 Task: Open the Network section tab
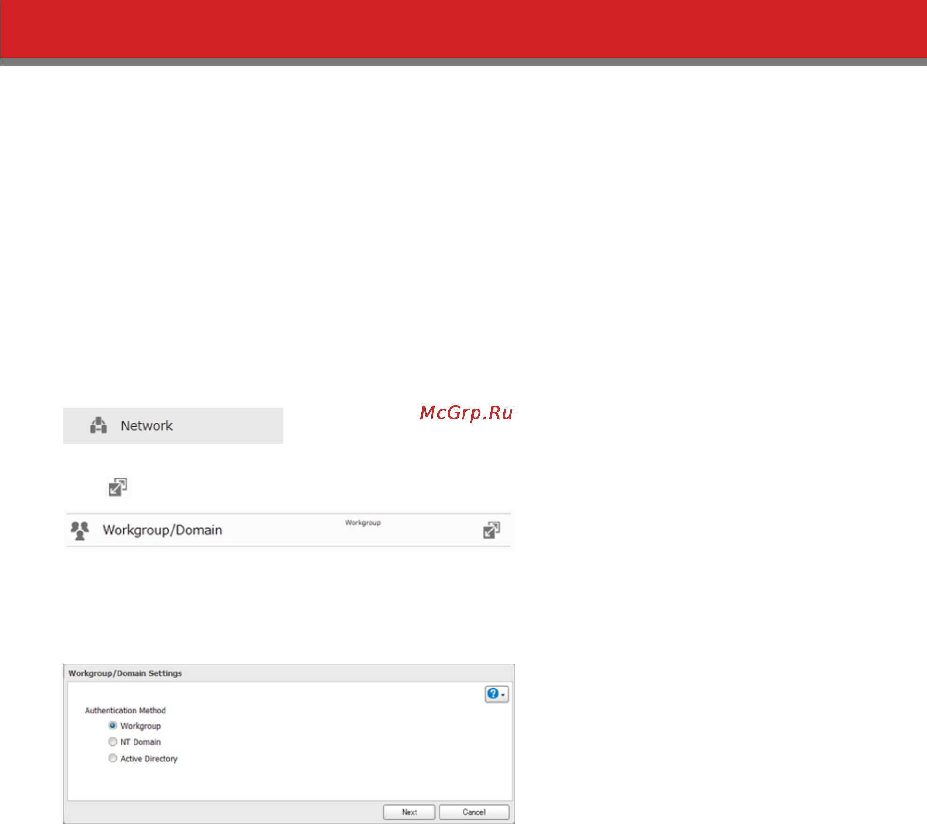(x=173, y=425)
